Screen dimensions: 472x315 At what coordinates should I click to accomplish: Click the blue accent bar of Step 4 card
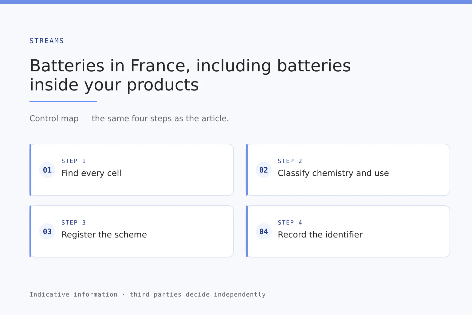(247, 231)
